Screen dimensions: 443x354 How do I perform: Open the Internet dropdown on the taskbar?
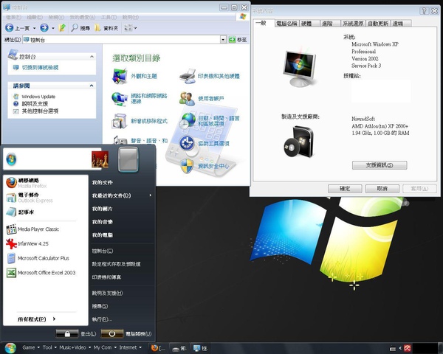(x=130, y=347)
